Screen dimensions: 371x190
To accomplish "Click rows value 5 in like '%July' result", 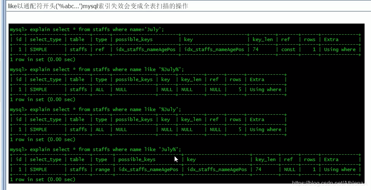I will 240,129.
